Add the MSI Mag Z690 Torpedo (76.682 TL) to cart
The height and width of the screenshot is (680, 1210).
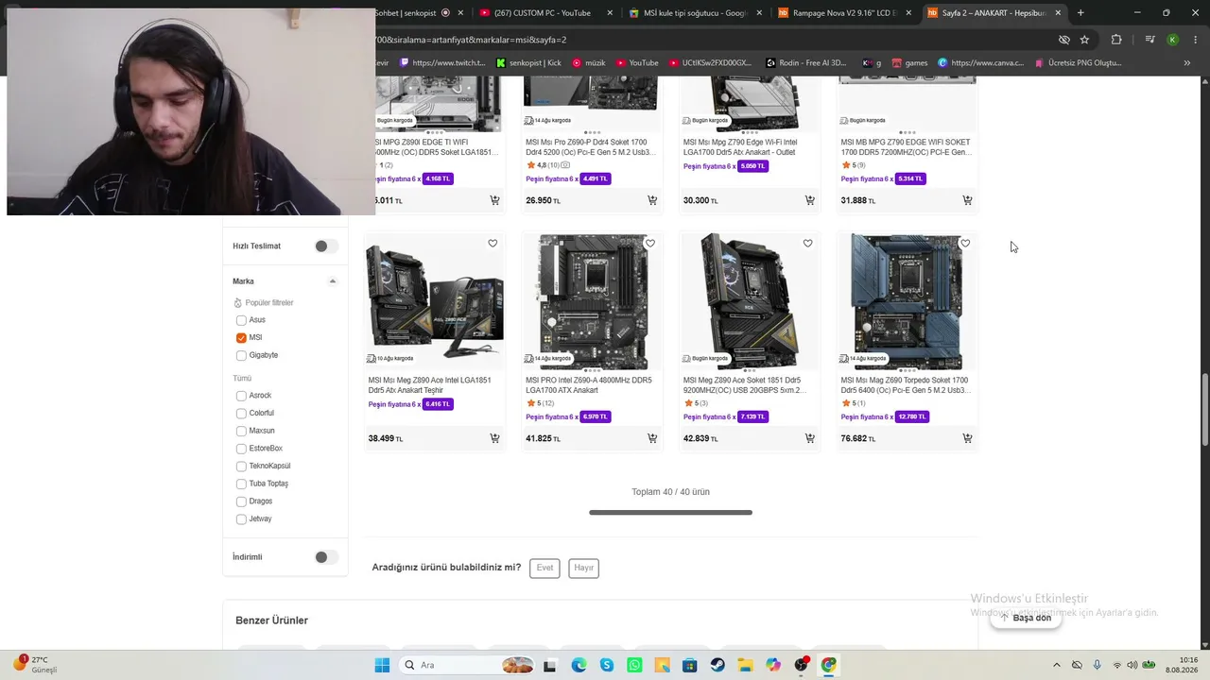pyautogui.click(x=967, y=438)
